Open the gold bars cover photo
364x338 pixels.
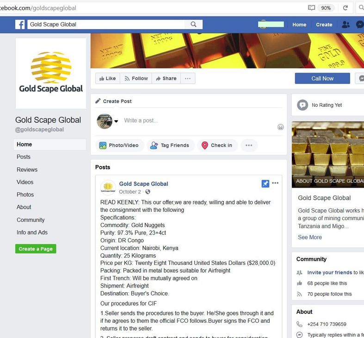click(227, 50)
